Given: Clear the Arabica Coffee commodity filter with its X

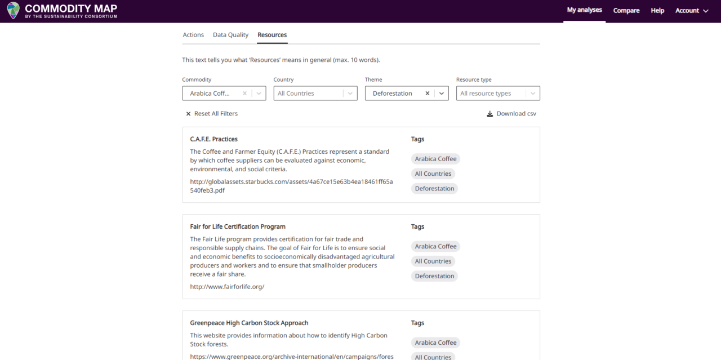Looking at the screenshot, I should pos(244,92).
